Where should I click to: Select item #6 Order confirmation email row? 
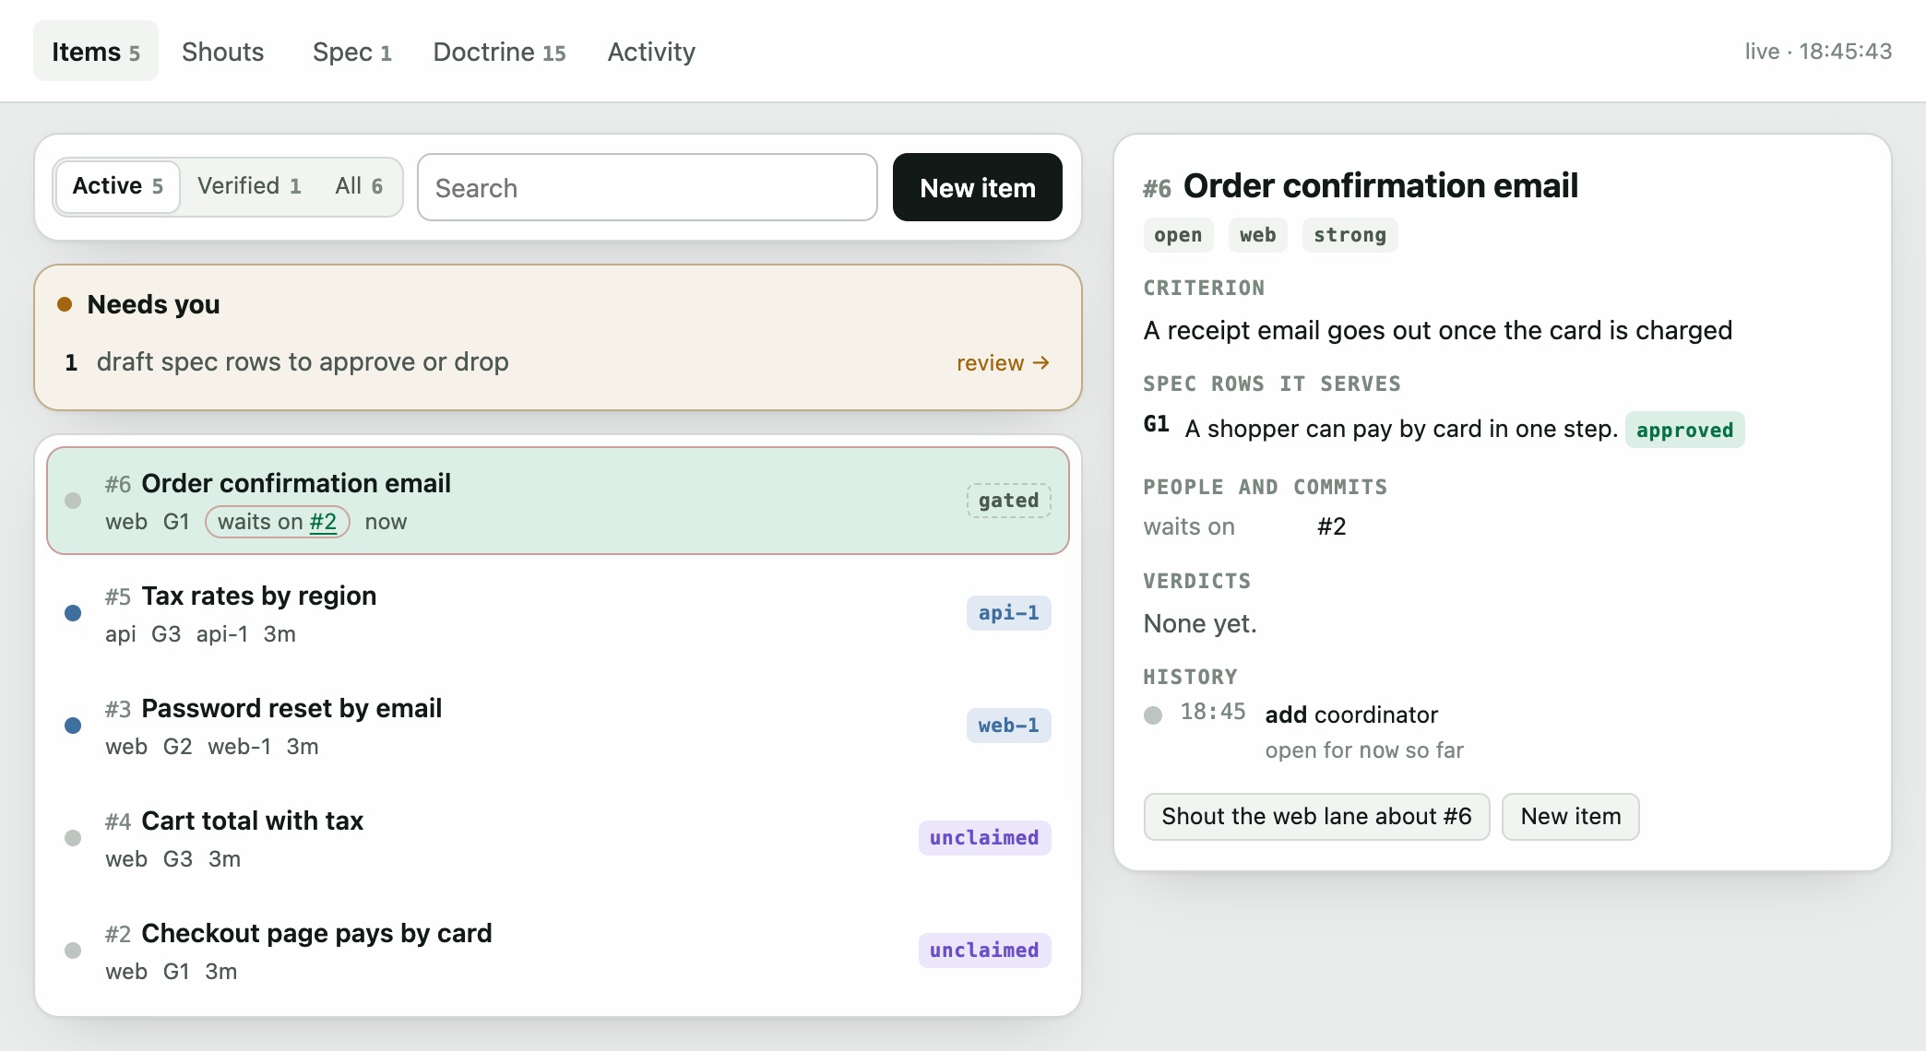point(557,501)
